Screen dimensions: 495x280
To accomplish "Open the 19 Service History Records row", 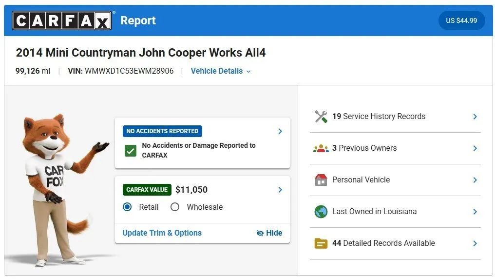I will tap(395, 117).
